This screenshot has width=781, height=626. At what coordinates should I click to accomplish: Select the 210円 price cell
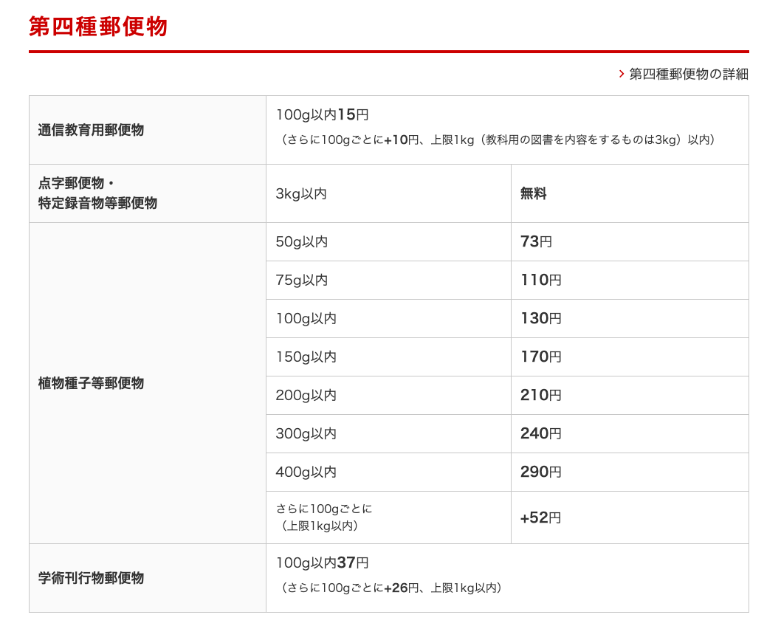540,395
